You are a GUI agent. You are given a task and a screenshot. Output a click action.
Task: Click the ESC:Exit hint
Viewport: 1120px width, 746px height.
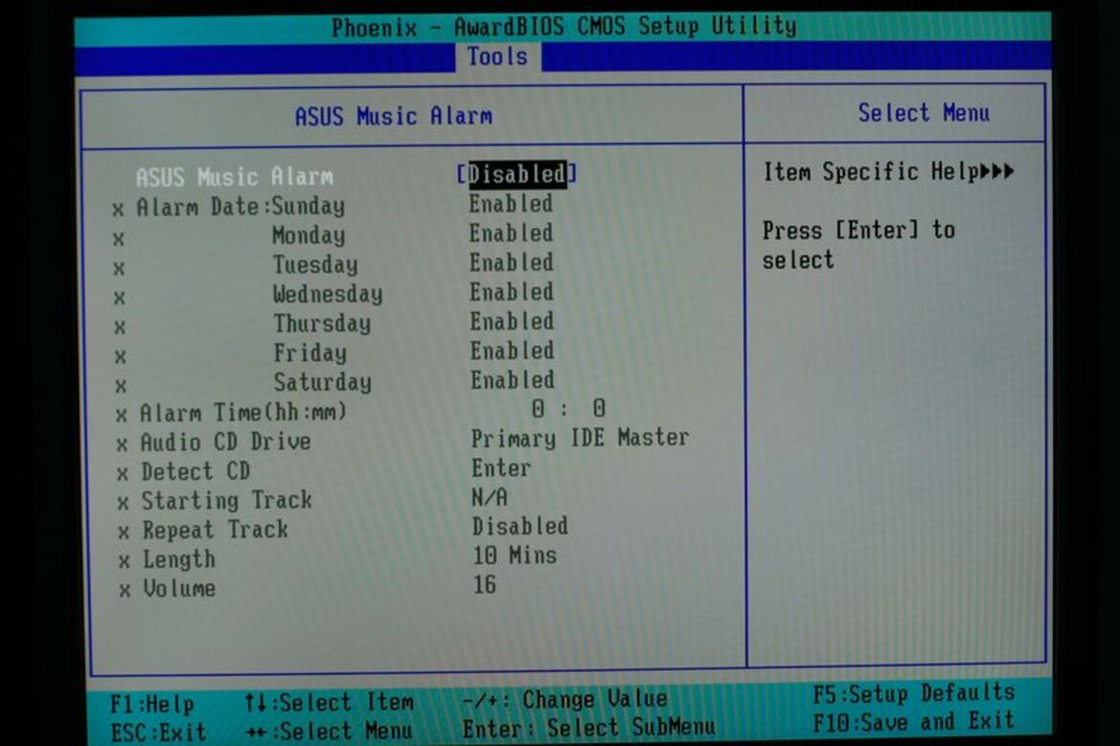[159, 733]
